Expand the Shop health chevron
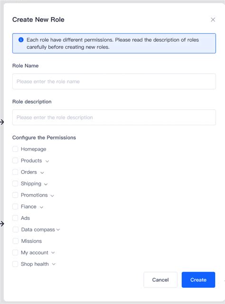Viewport: 225px width, 304px height. pyautogui.click(x=54, y=264)
